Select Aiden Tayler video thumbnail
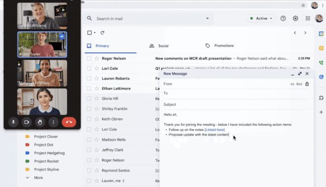The width and height of the screenshot is (326, 187). 42,44
